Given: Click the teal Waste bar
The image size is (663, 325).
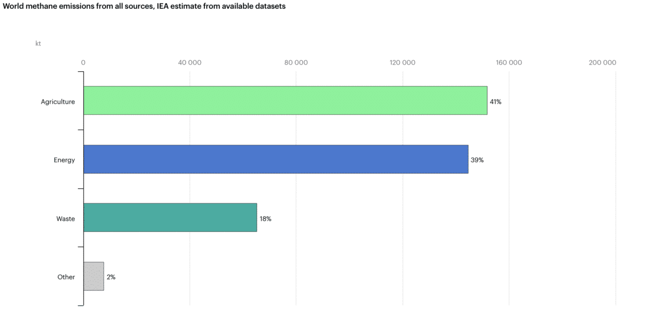Looking at the screenshot, I should click(170, 217).
